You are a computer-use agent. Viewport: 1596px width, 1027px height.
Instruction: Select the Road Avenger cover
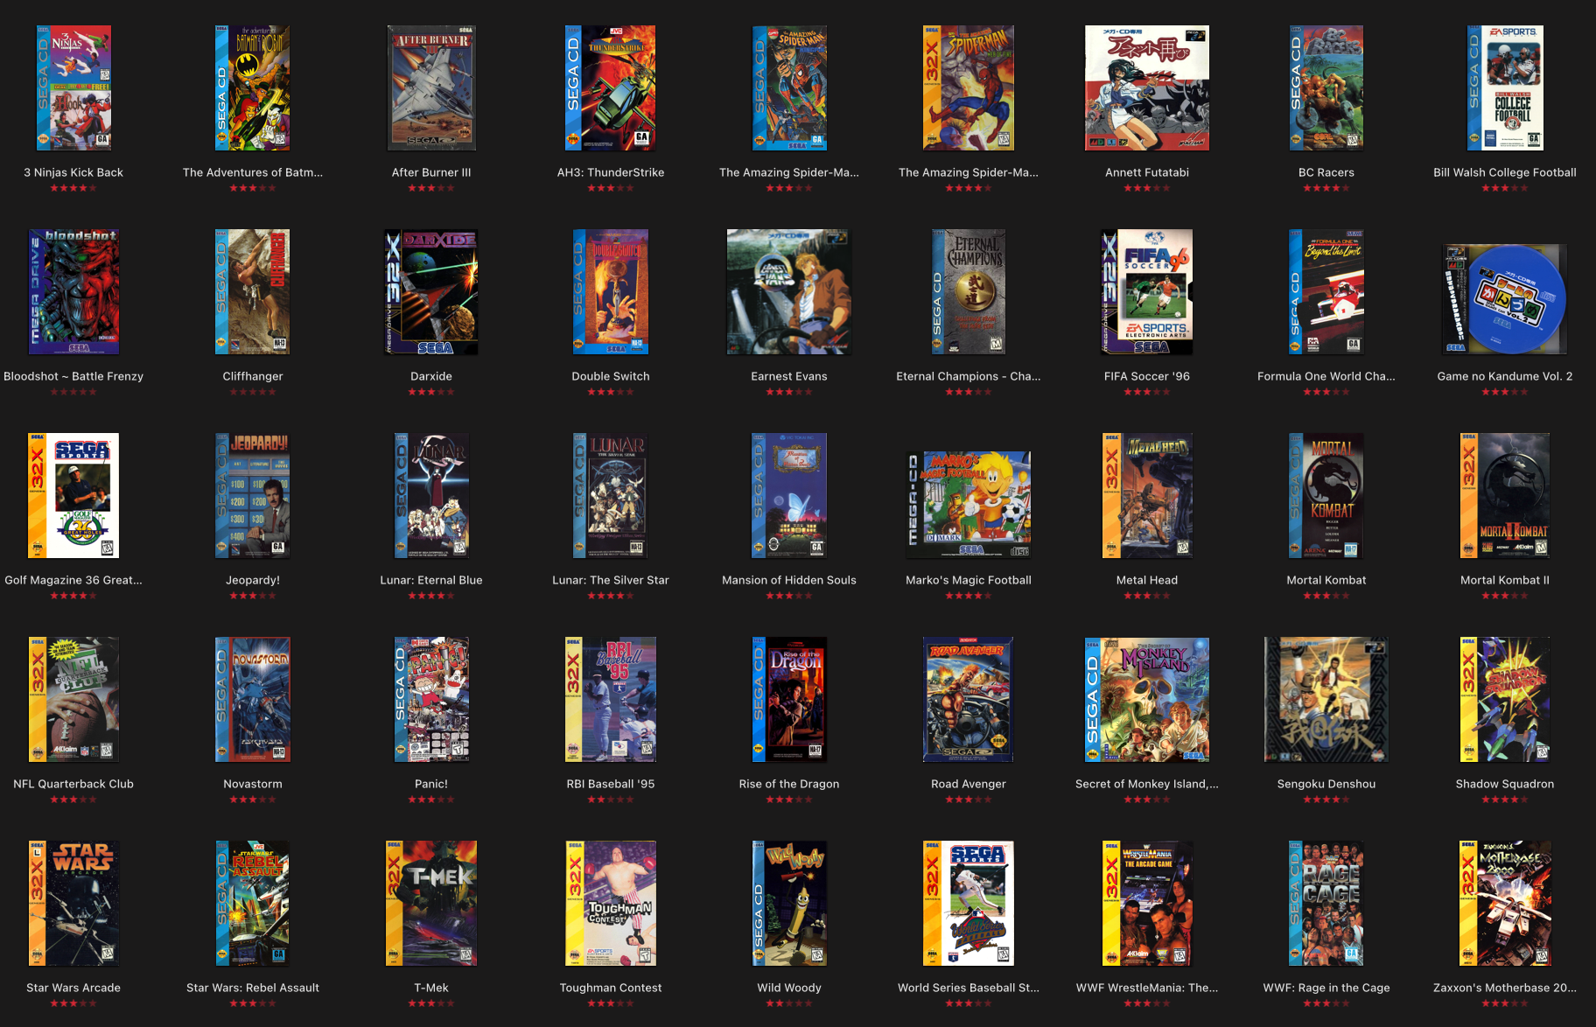point(969,699)
